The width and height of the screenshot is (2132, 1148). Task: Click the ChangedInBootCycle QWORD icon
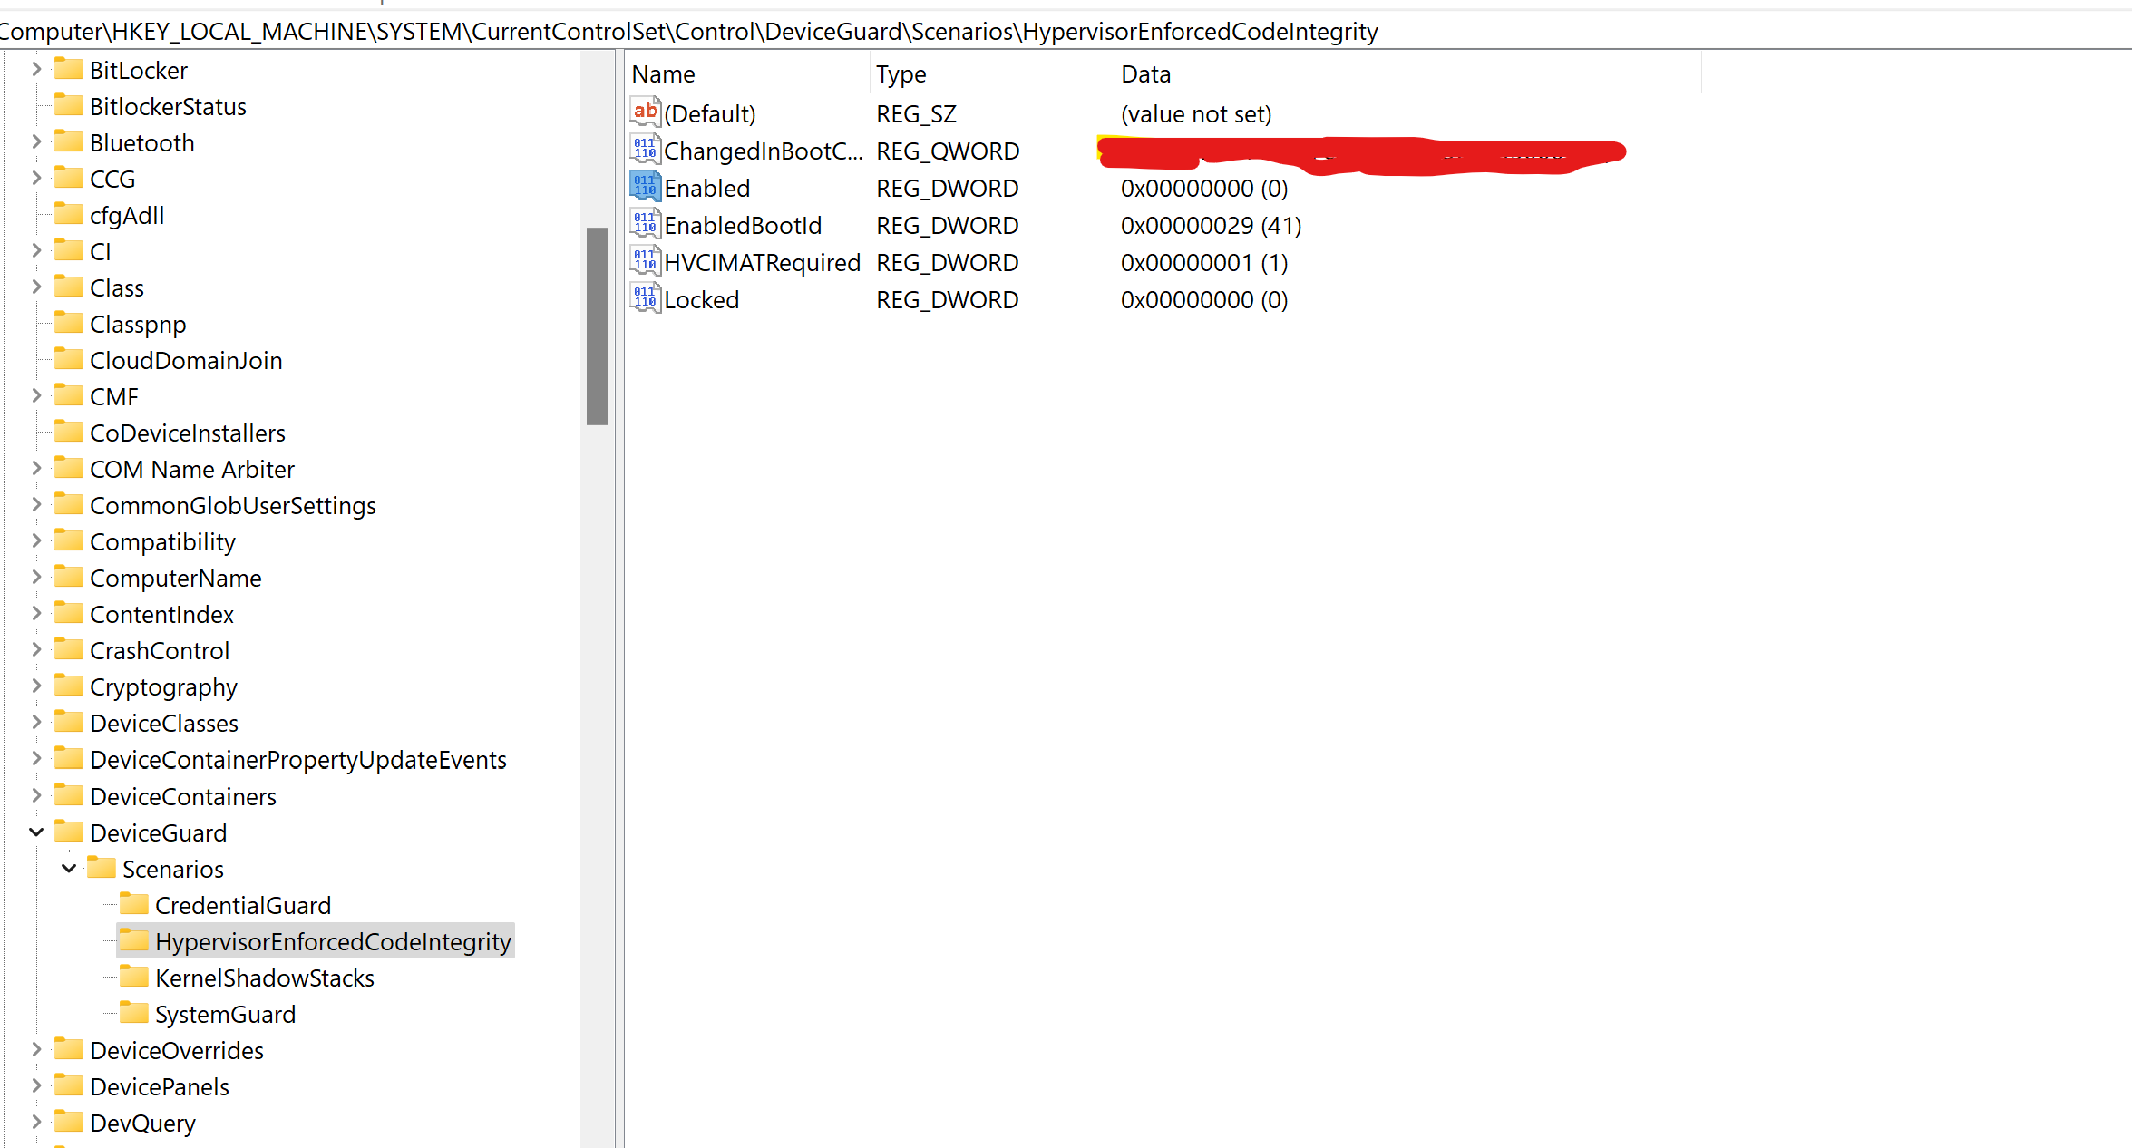[x=645, y=150]
